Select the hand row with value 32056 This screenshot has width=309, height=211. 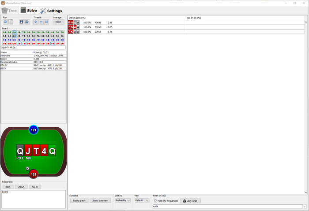(186, 27)
